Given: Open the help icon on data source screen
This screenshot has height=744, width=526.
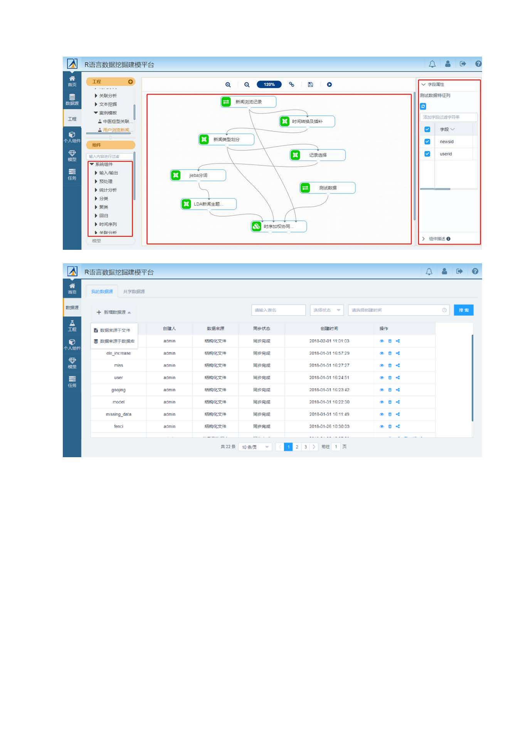Looking at the screenshot, I should click(x=475, y=271).
